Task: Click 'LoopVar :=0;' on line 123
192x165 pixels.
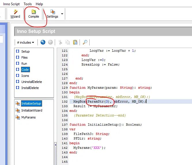Action: tap(93, 60)
